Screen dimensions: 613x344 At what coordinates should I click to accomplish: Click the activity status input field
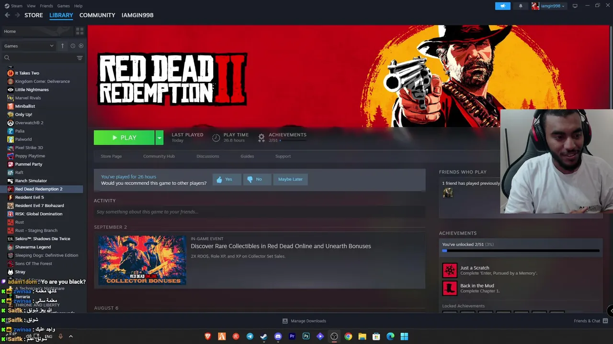(260, 212)
